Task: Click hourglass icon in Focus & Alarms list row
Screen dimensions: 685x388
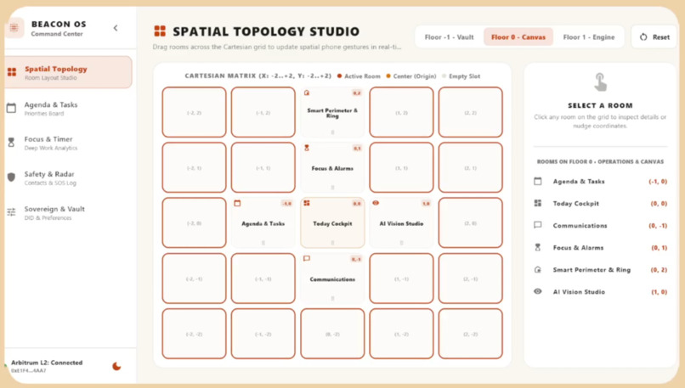Action: point(538,247)
